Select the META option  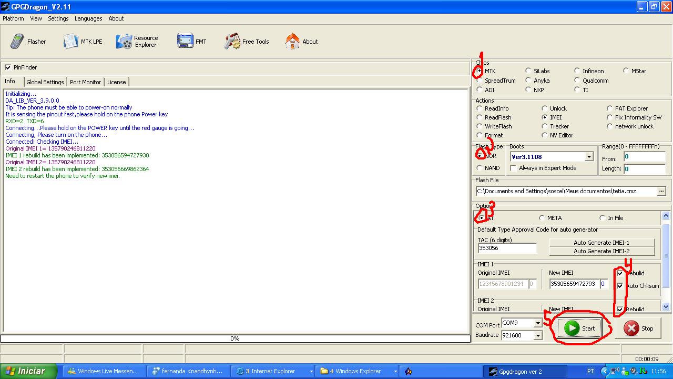(542, 218)
